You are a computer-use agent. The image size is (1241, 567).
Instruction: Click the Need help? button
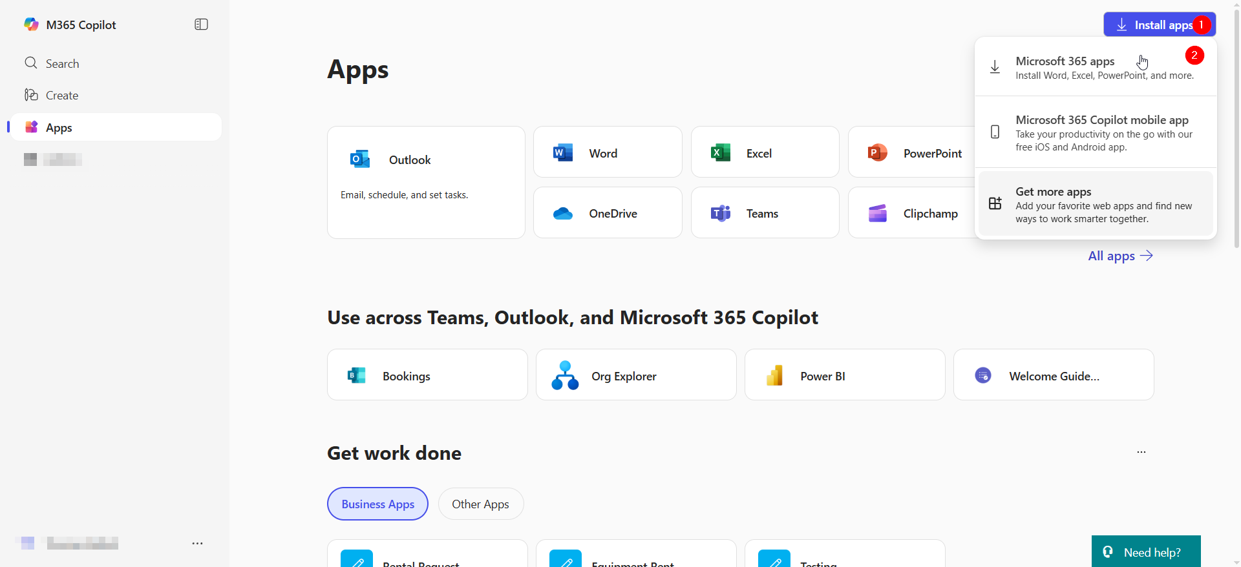pos(1145,552)
